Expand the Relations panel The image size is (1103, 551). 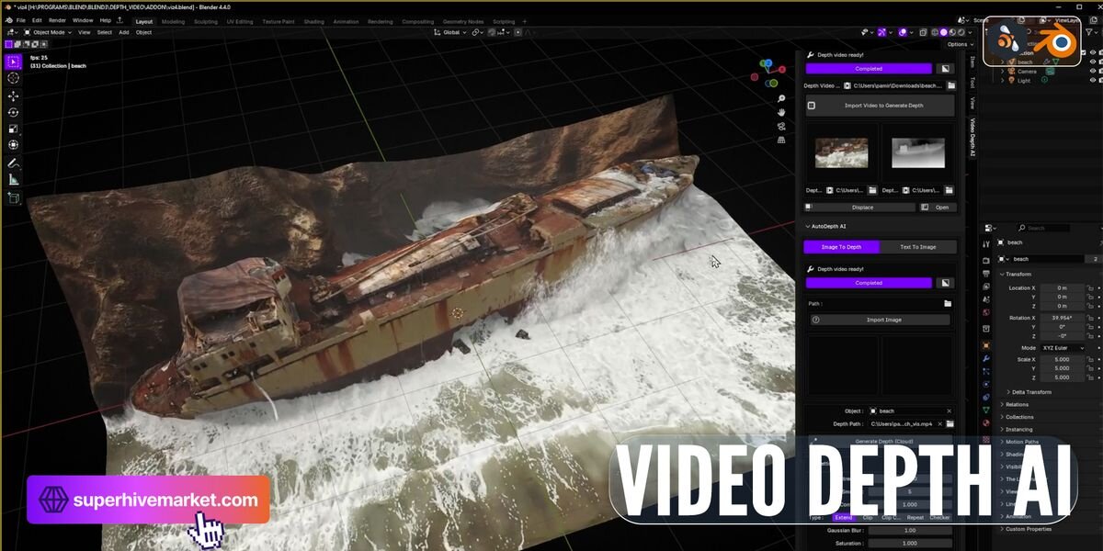(1017, 404)
